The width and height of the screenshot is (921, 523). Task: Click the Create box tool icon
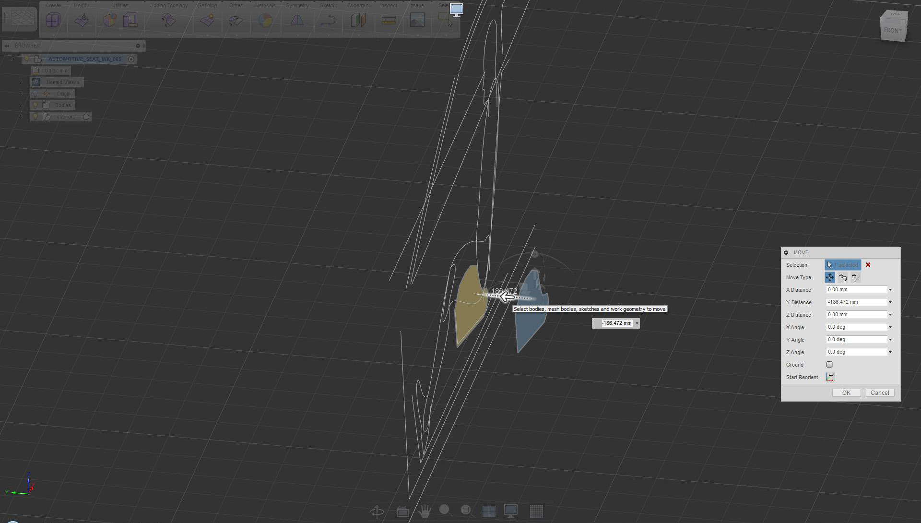pyautogui.click(x=53, y=20)
